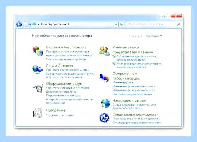The height and width of the screenshot is (142, 197).
Task: Open Настройка параметров мобильности link
Action: tap(70, 101)
